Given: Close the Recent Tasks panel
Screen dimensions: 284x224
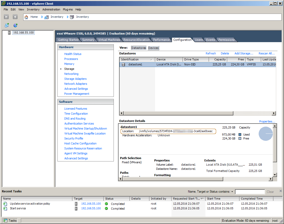Looking at the screenshot, I should coord(281,191).
